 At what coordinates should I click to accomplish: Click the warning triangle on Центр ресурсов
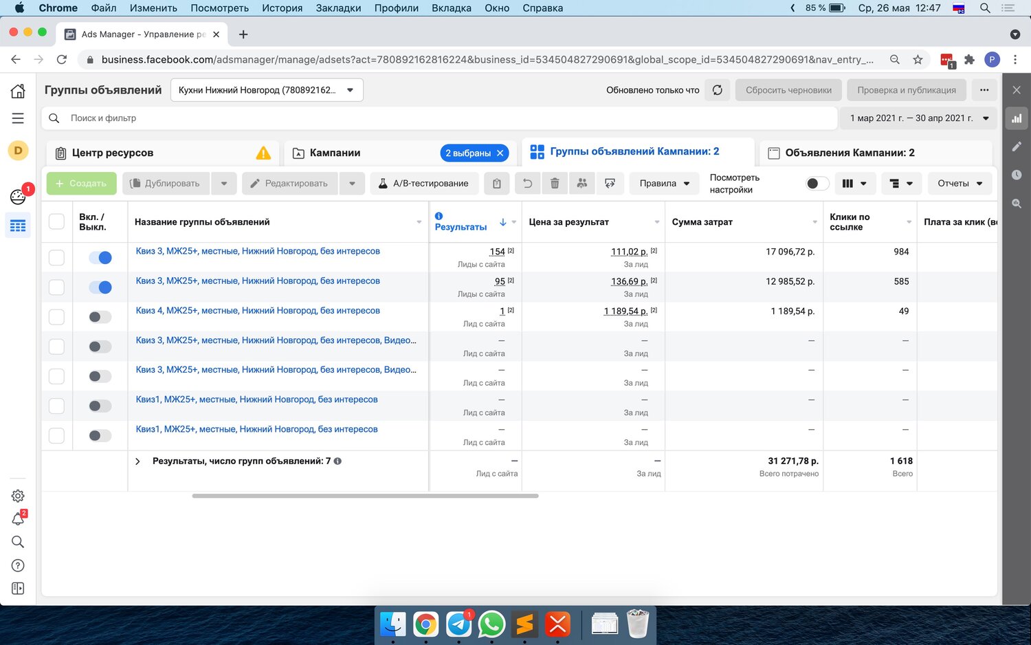point(263,153)
